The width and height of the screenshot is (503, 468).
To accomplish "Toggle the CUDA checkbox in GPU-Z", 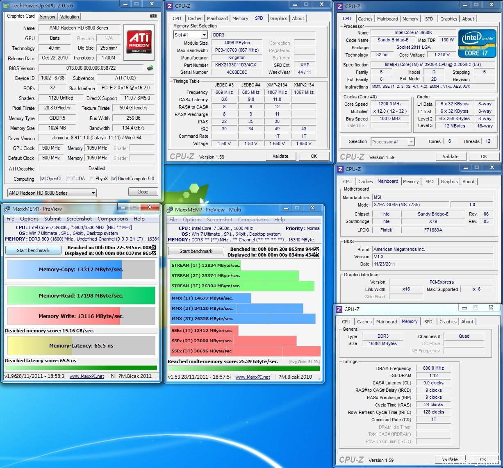I will [x=68, y=179].
